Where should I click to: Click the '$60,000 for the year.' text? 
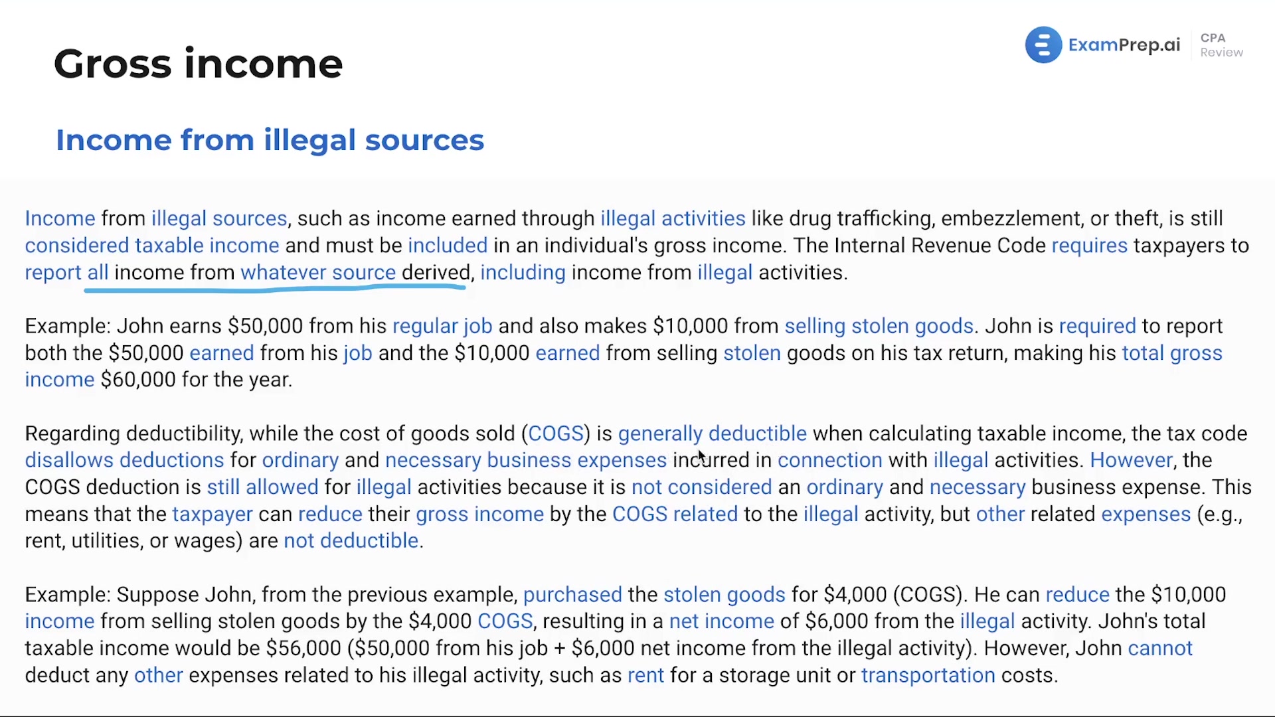click(x=197, y=380)
